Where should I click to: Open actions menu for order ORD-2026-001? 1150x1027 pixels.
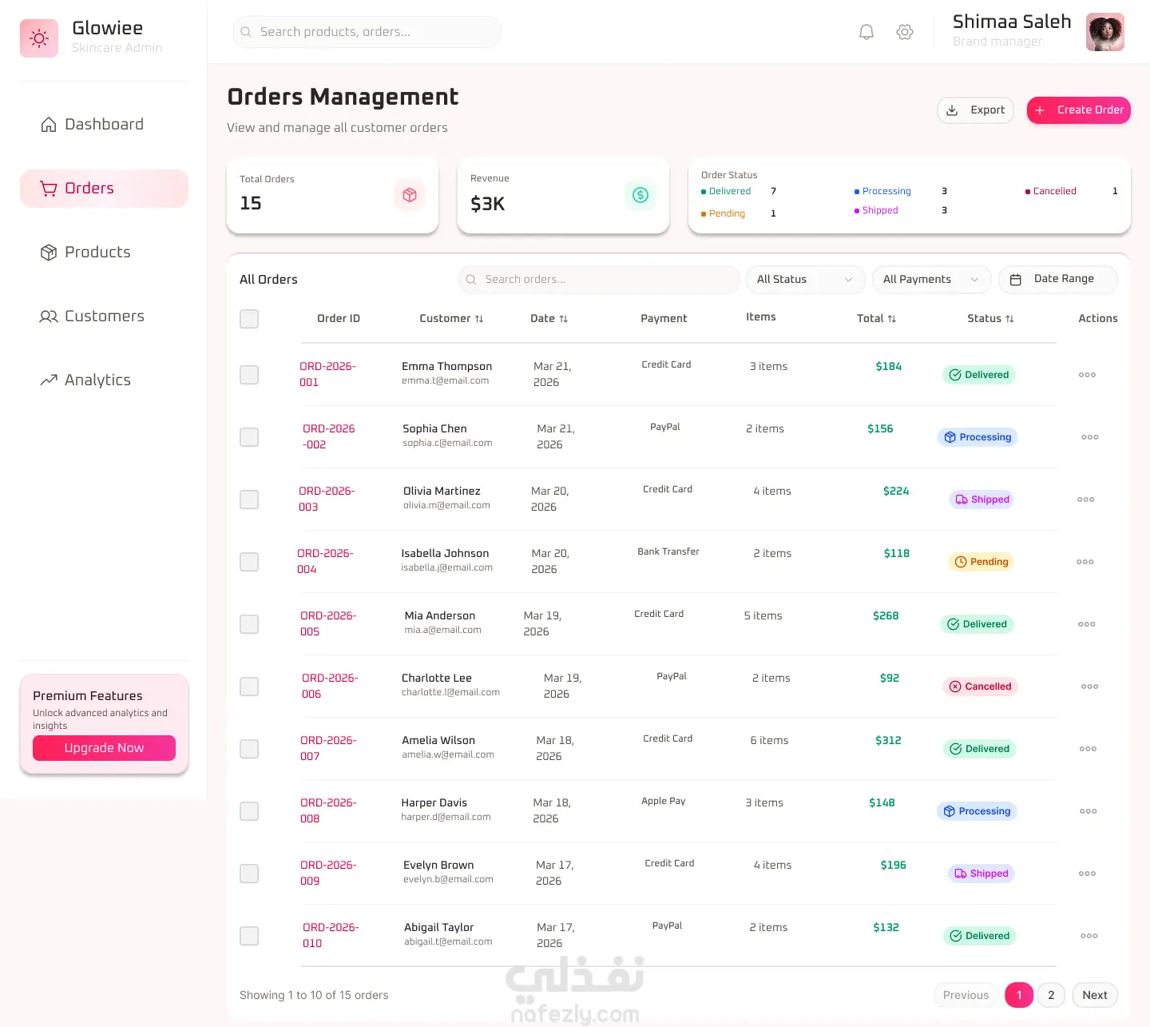pos(1087,375)
